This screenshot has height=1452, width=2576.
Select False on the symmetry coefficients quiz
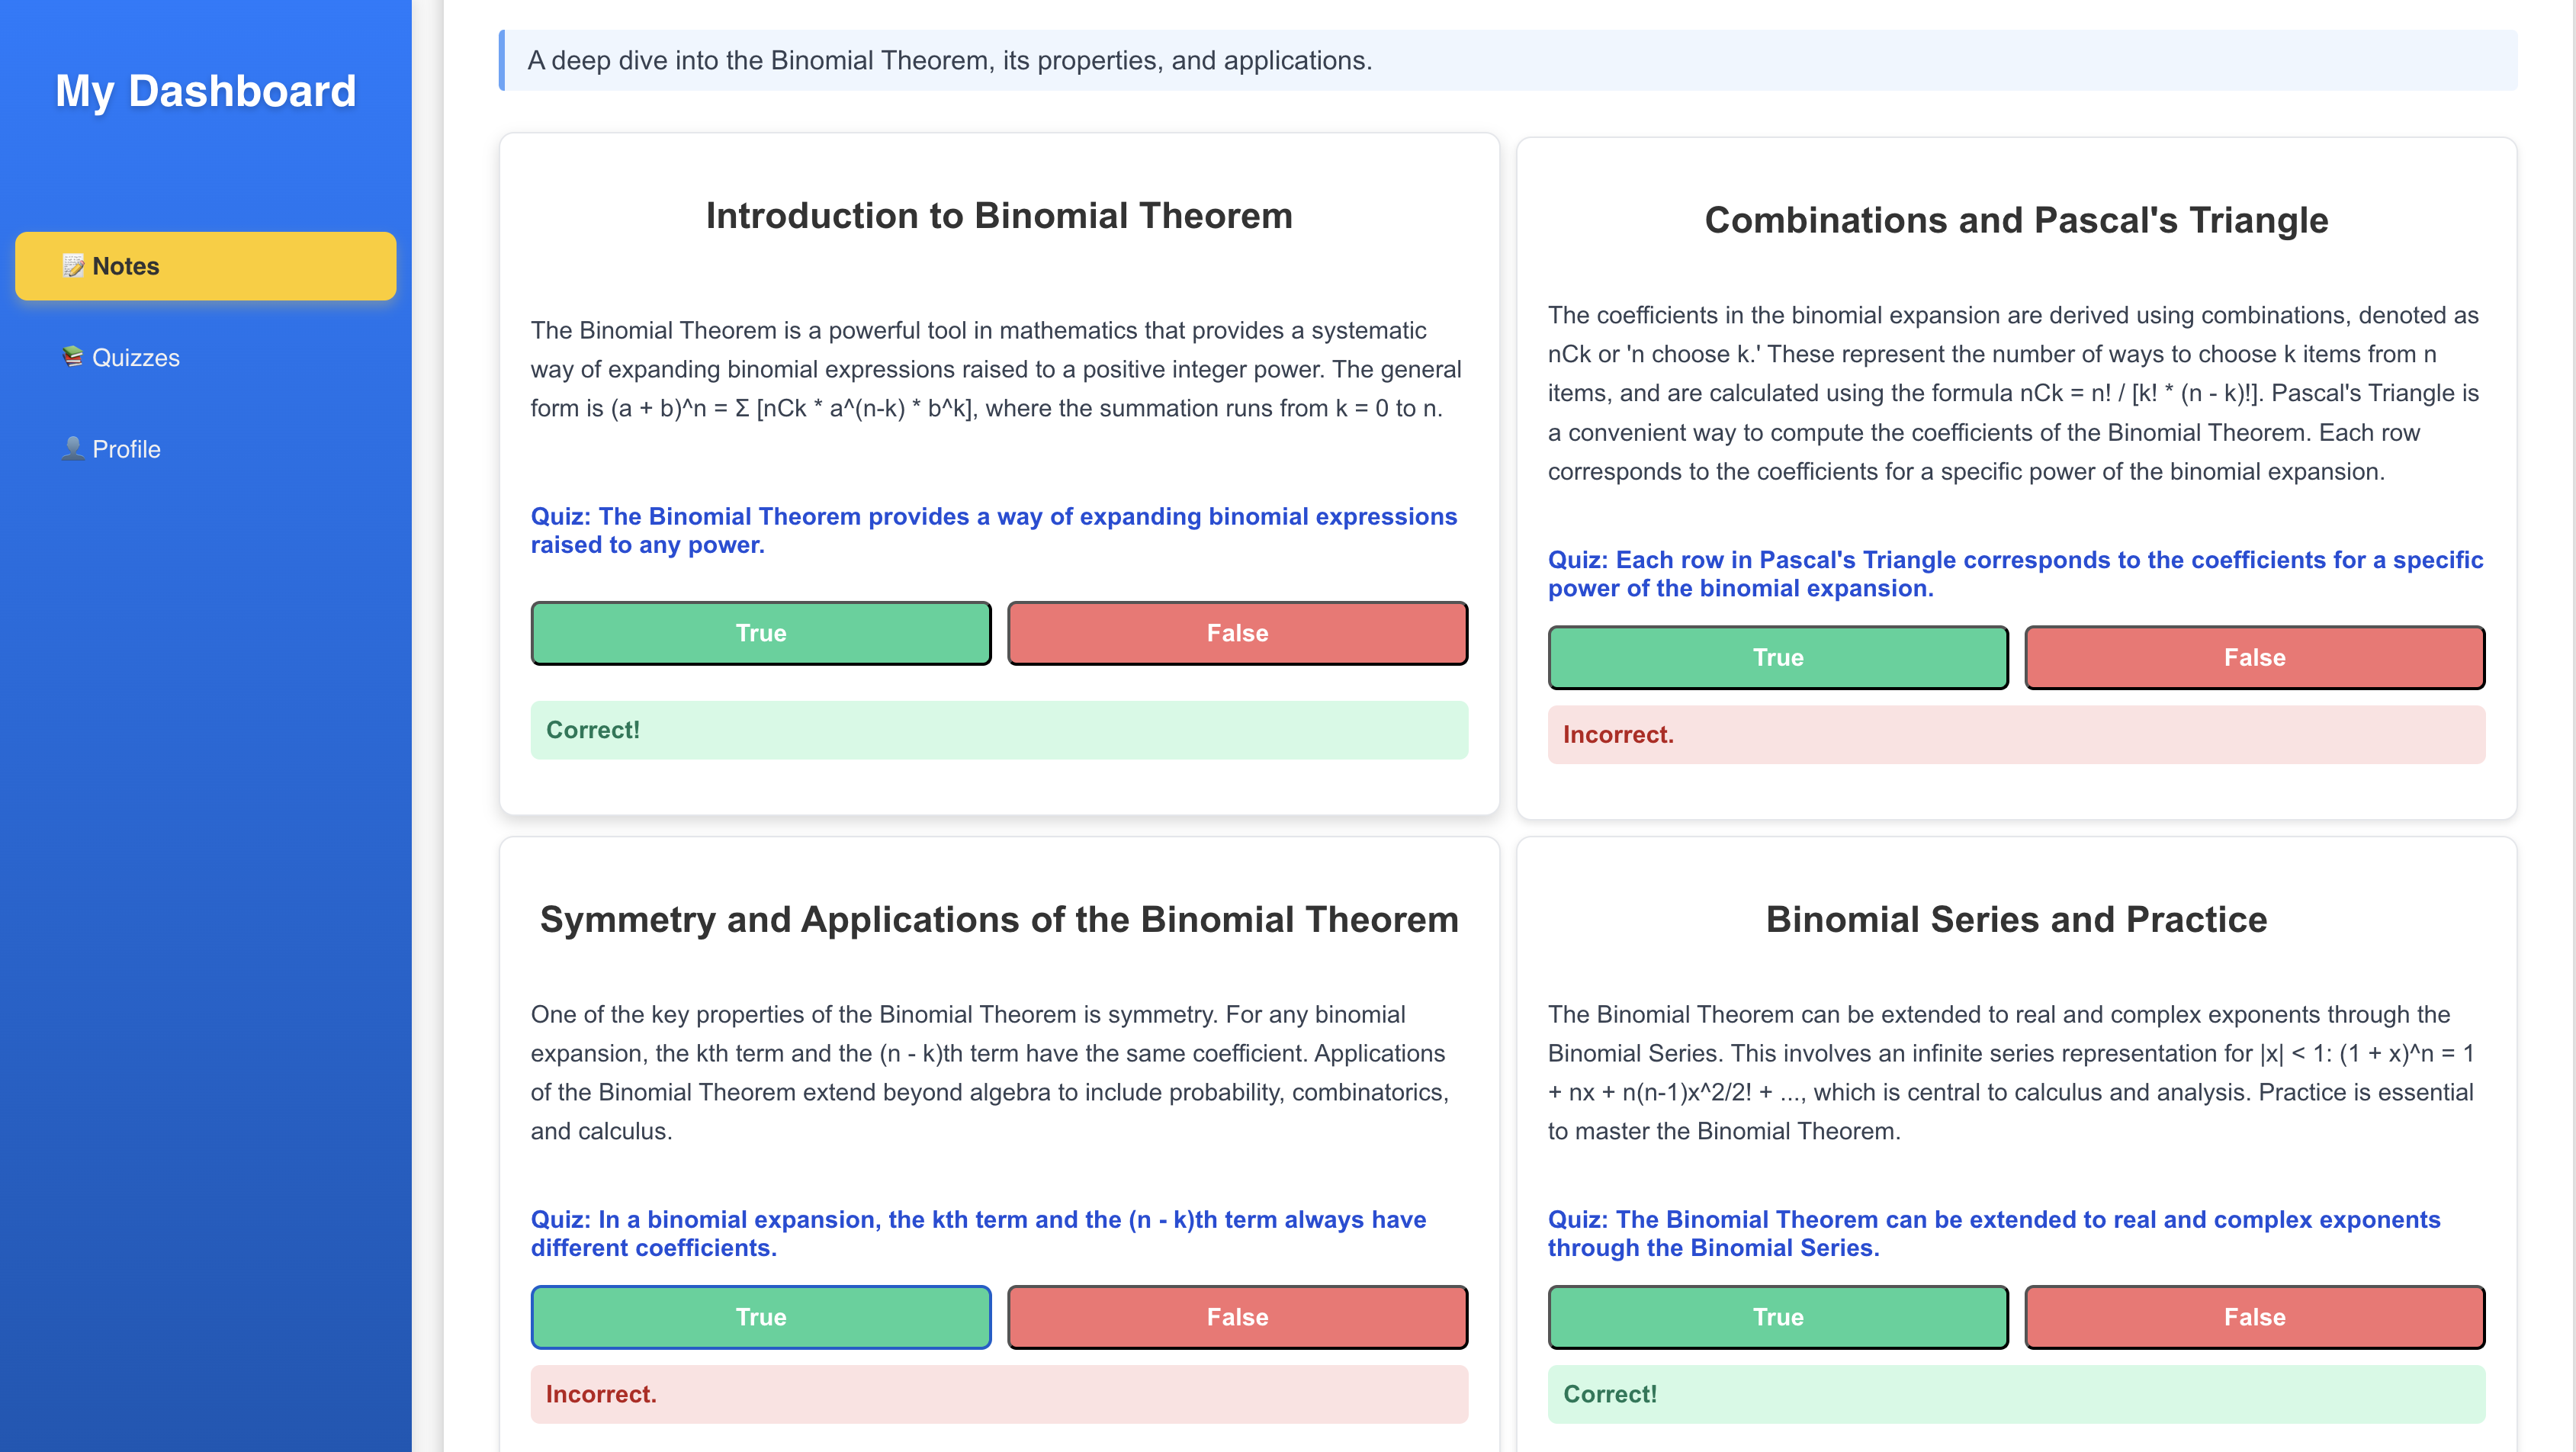[x=1237, y=1317]
